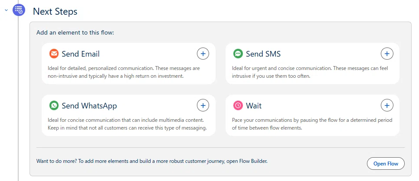Viewport: 419px width, 181px height.
Task: Click the green WhatsApp logo icon
Action: (54, 105)
